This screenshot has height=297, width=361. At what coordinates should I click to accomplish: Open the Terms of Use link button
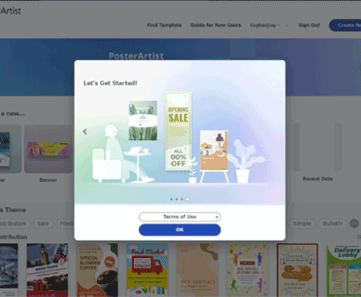click(180, 217)
